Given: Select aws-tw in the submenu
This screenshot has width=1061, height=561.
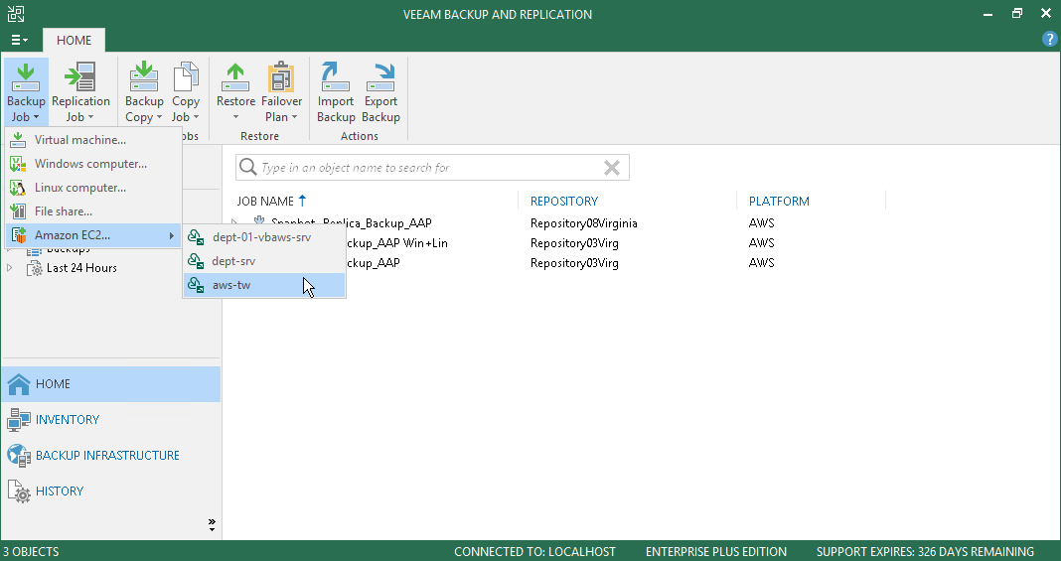Looking at the screenshot, I should (264, 285).
